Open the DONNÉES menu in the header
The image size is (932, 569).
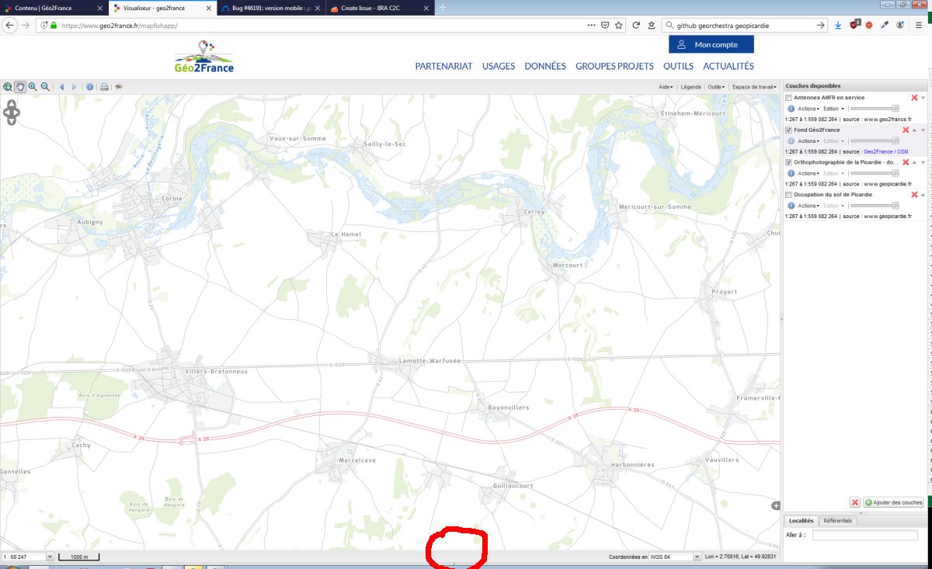coord(546,66)
